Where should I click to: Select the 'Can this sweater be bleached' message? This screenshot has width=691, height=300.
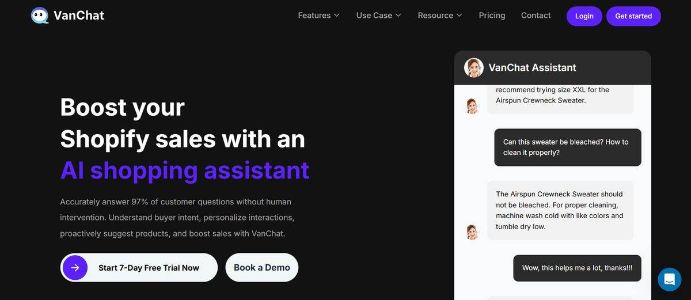[x=568, y=147]
